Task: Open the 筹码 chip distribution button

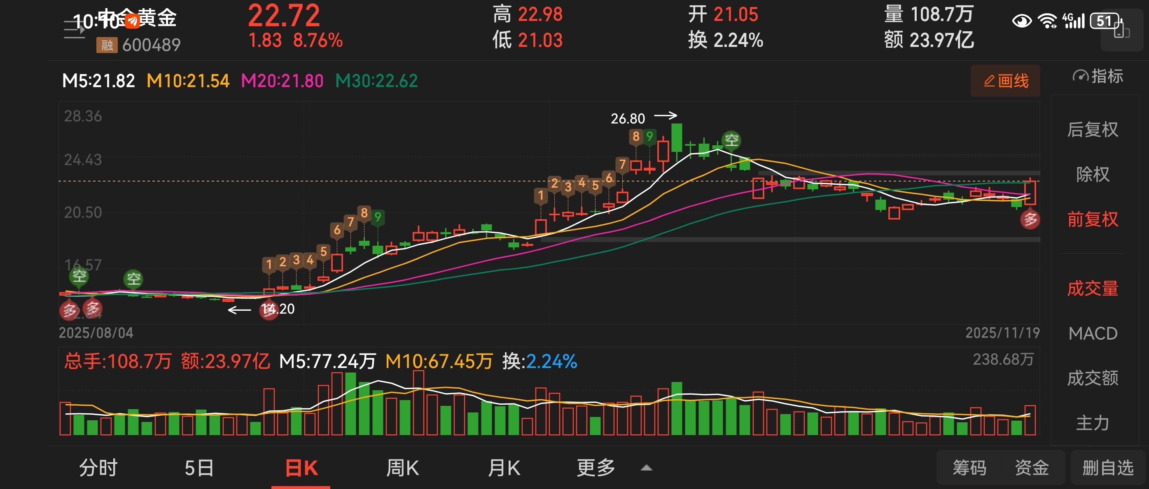Action: point(969,468)
